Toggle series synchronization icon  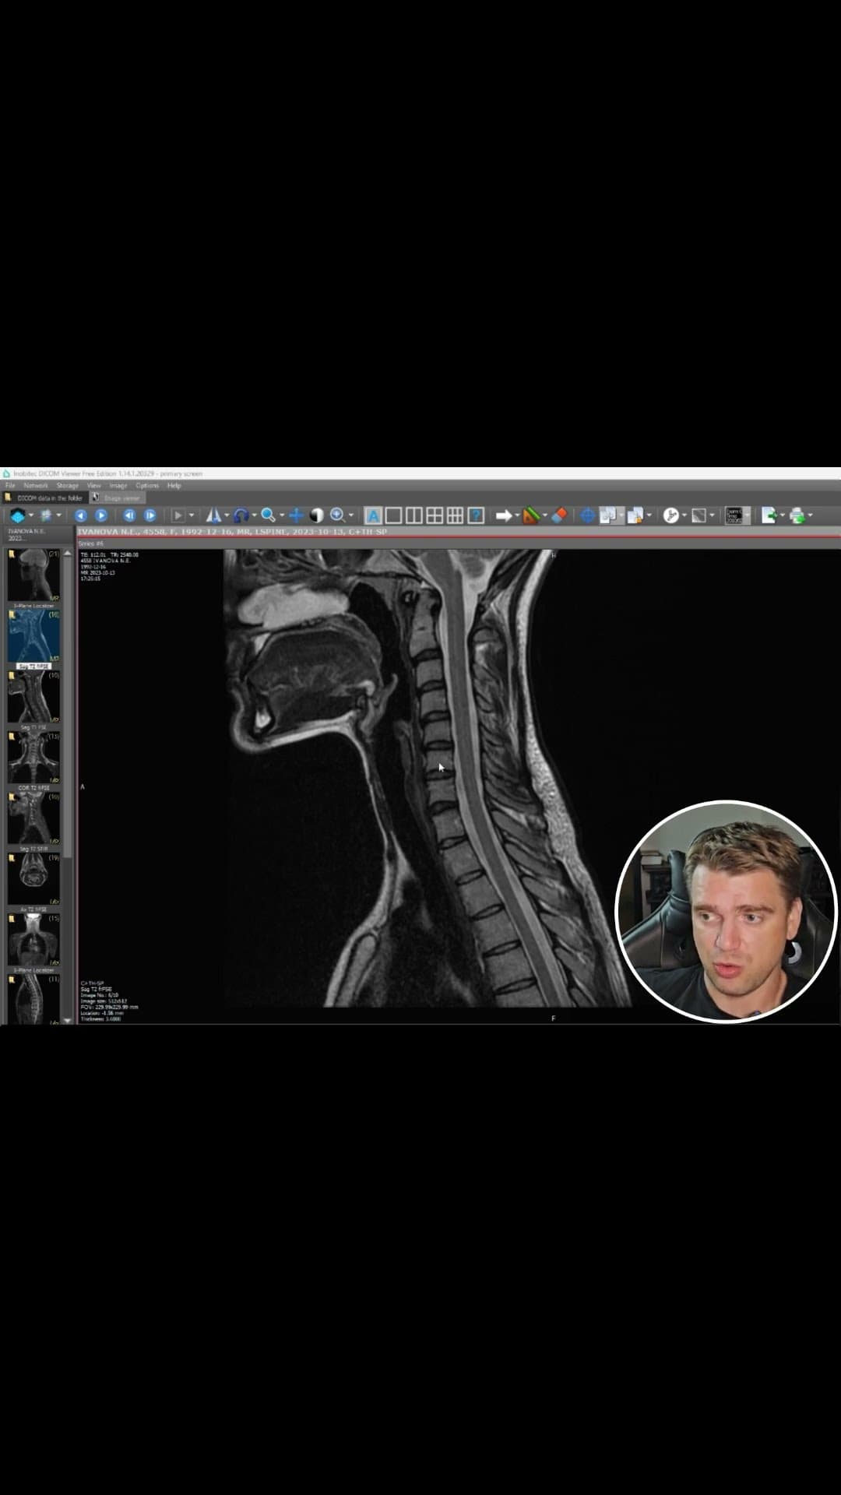[607, 515]
